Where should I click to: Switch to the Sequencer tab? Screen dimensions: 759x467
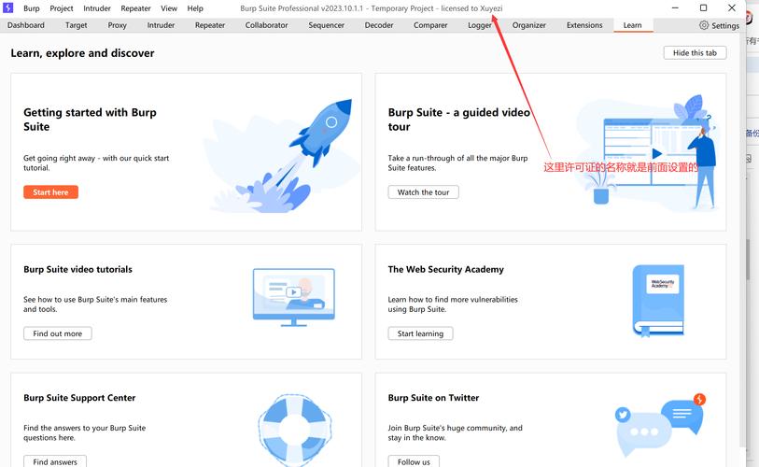pos(326,25)
